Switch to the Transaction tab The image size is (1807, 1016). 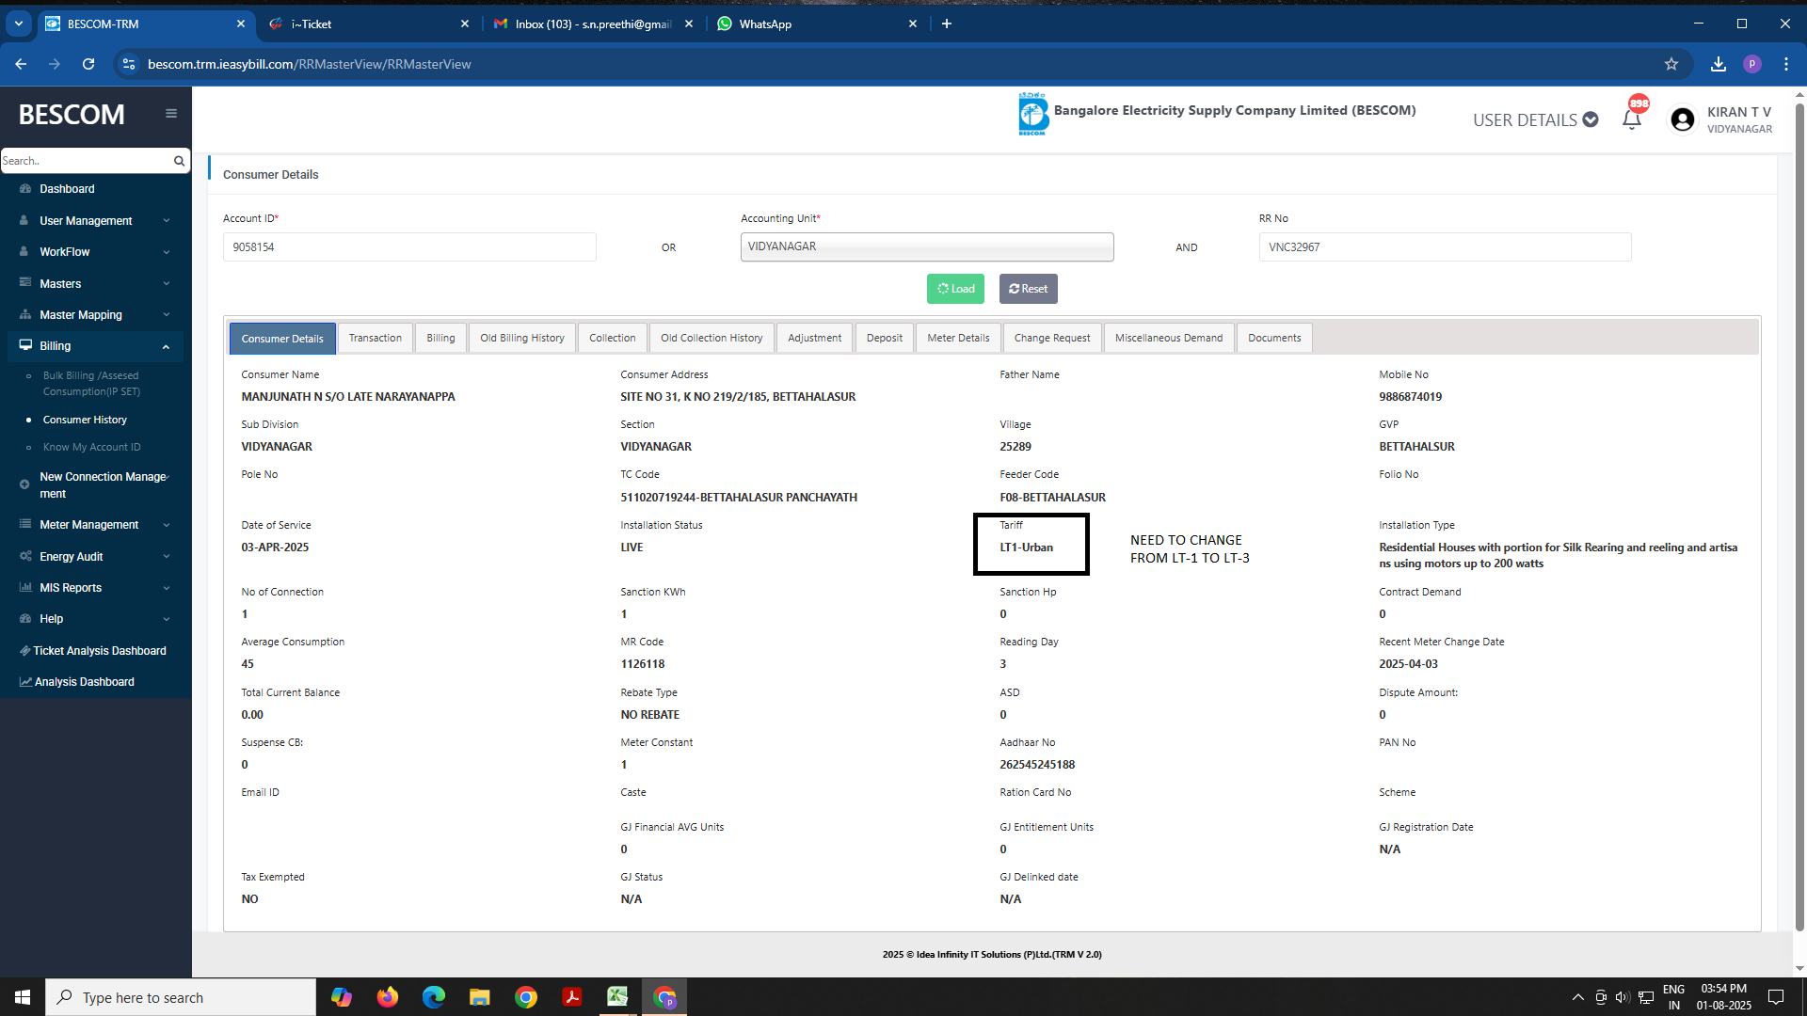coord(375,338)
